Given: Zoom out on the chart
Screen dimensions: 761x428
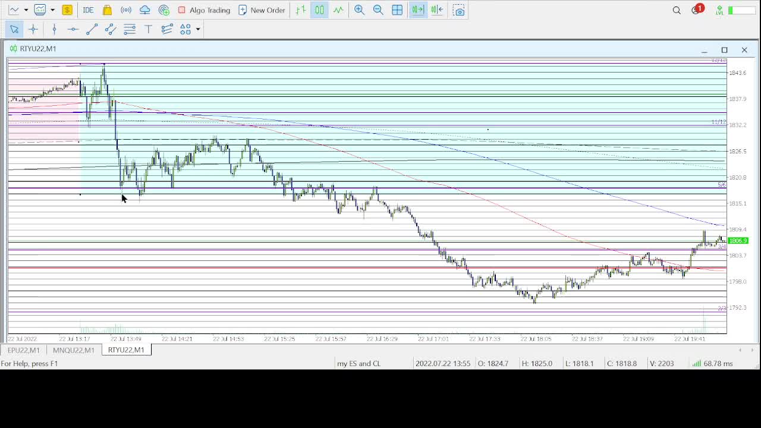Looking at the screenshot, I should point(378,10).
